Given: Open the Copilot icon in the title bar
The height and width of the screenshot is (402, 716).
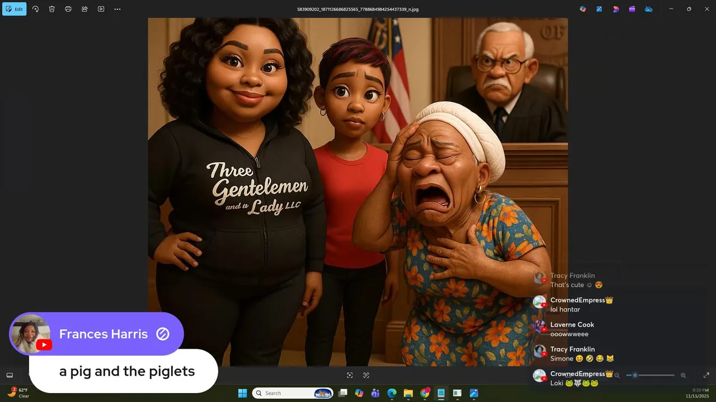Looking at the screenshot, I should pos(583,9).
